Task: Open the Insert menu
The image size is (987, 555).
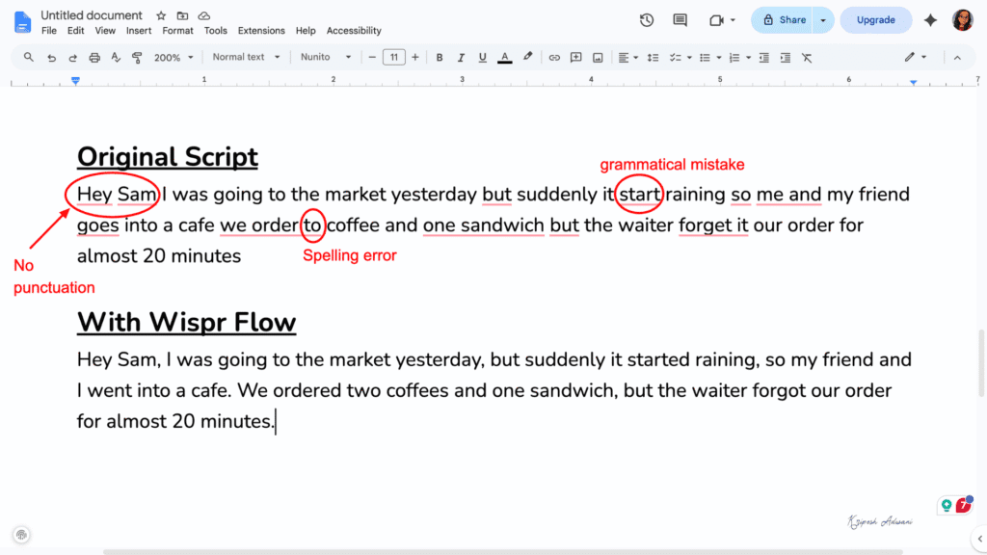Action: [139, 31]
